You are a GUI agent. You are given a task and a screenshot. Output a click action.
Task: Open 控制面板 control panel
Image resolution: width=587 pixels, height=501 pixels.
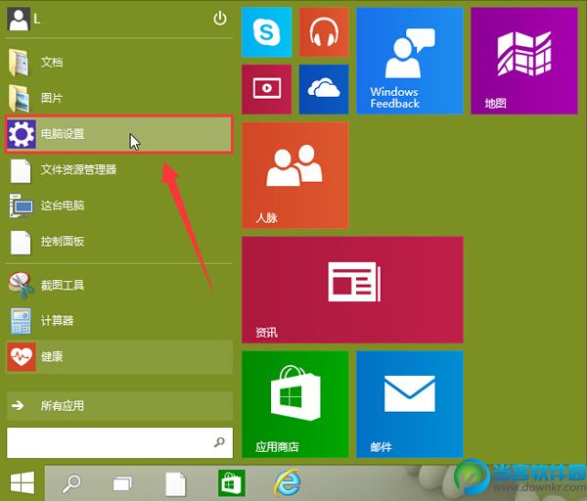119,242
